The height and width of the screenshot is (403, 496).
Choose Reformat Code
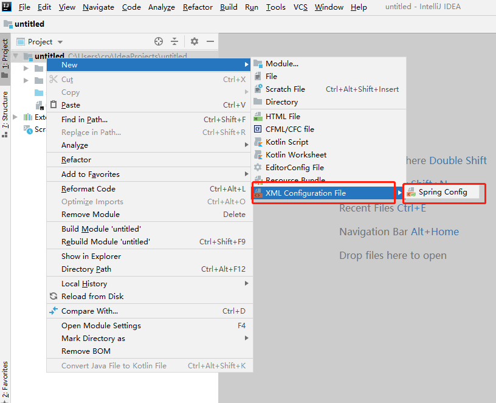(150, 189)
